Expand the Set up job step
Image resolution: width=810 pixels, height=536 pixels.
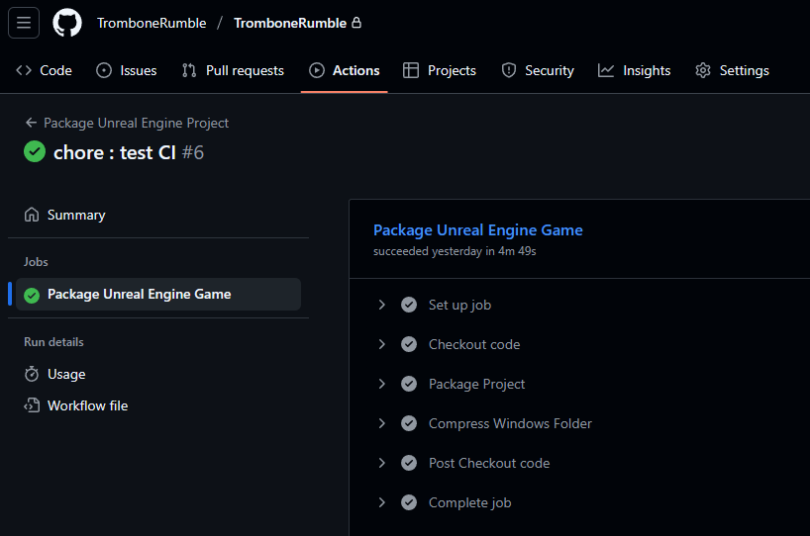pyautogui.click(x=382, y=305)
